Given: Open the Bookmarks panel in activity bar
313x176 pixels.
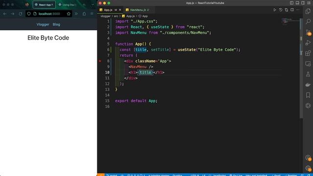Looking at the screenshot, I should 308,95.
